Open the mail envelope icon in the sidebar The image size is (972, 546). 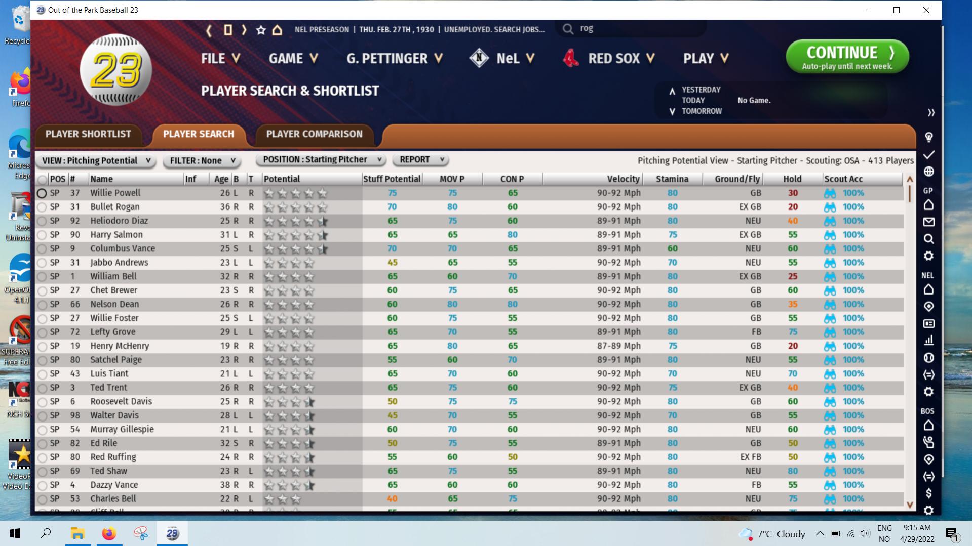[x=929, y=222]
